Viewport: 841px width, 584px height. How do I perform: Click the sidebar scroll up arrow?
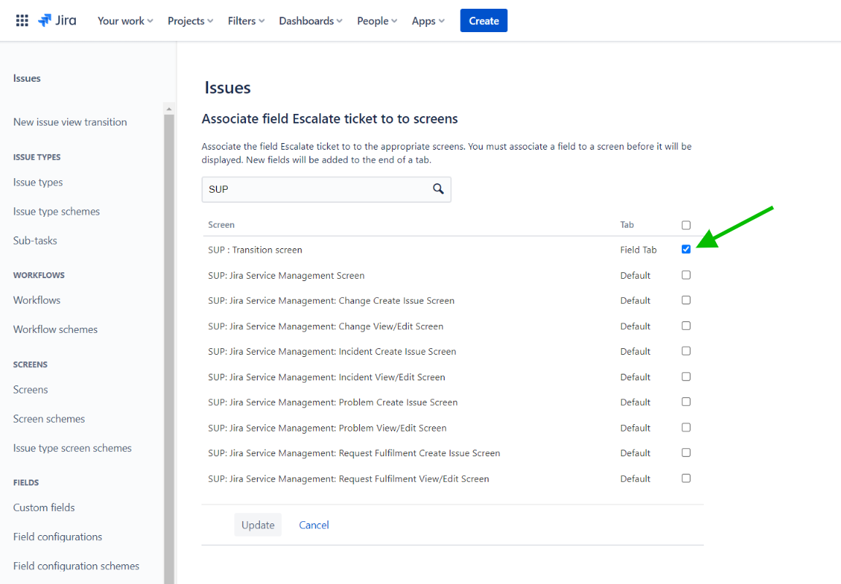point(169,109)
